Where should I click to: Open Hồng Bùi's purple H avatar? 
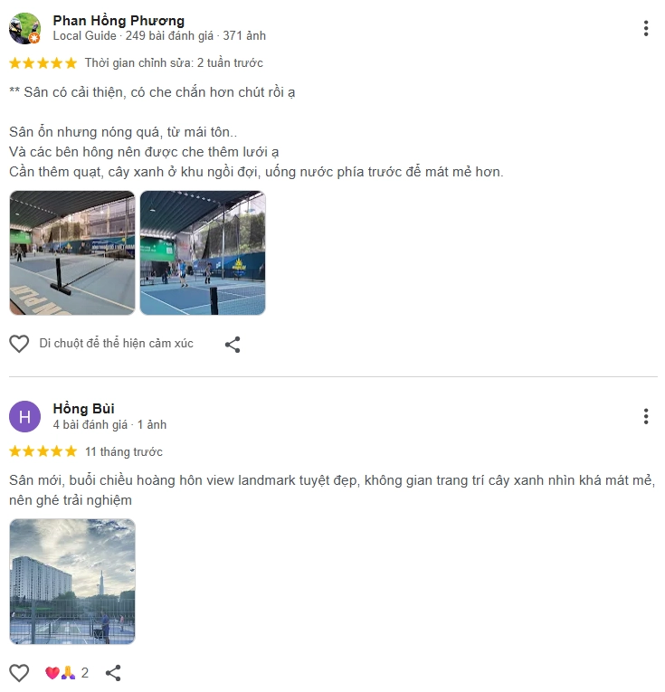tap(24, 416)
